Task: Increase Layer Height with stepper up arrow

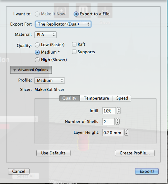Action: [x=126, y=131]
